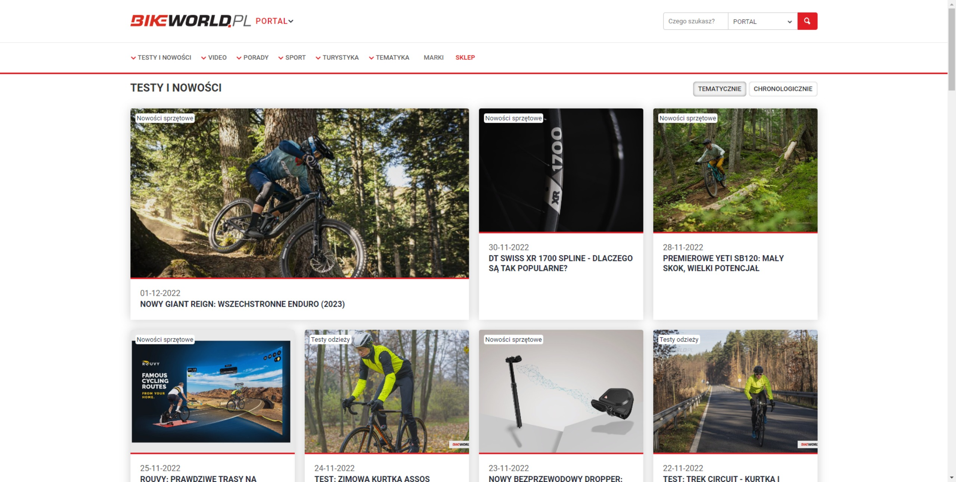Open 'NOWY GIANT REIGN: WSZECHSTRONNE ENDURO (2023)' article

point(242,304)
